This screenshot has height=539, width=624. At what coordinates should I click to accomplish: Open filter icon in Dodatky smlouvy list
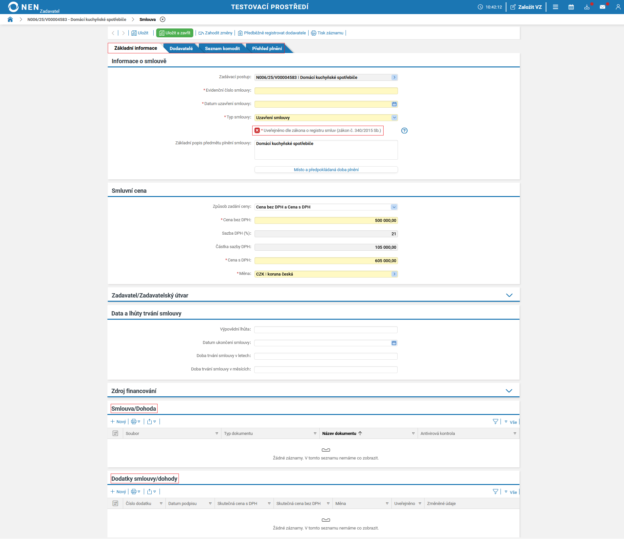pos(495,492)
